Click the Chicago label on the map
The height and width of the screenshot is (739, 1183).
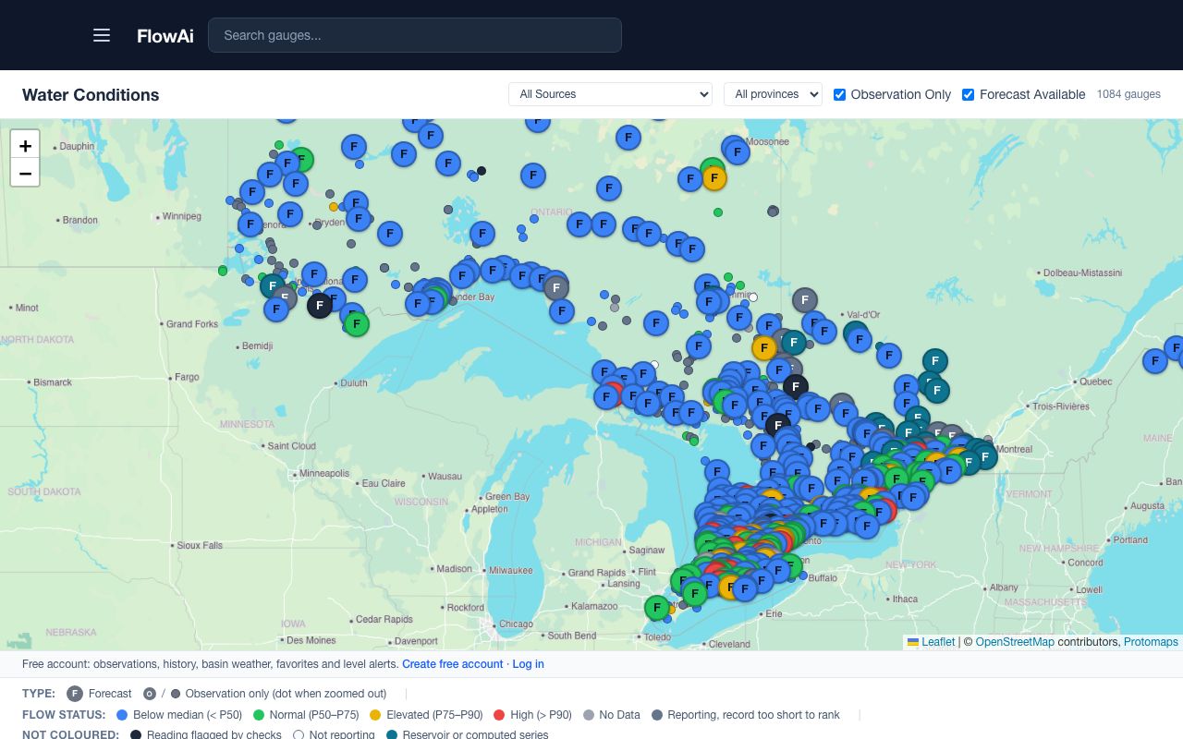click(516, 624)
